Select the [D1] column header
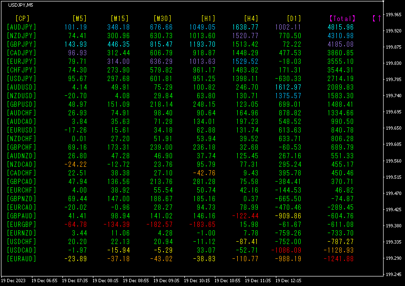 pos(294,18)
